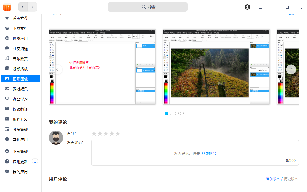The height and width of the screenshot is (192, 307).
Task: Select 音乐欣赏 in the sidebar
Action: 20,59
